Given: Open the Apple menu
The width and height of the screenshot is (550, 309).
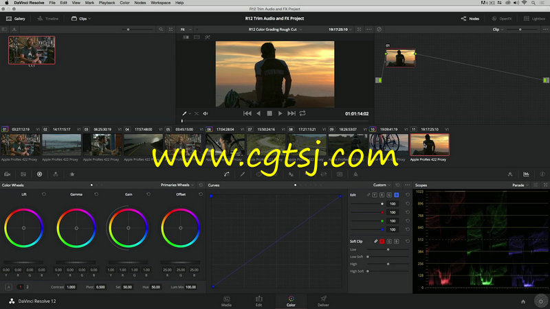Looking at the screenshot, I should click(x=7, y=3).
